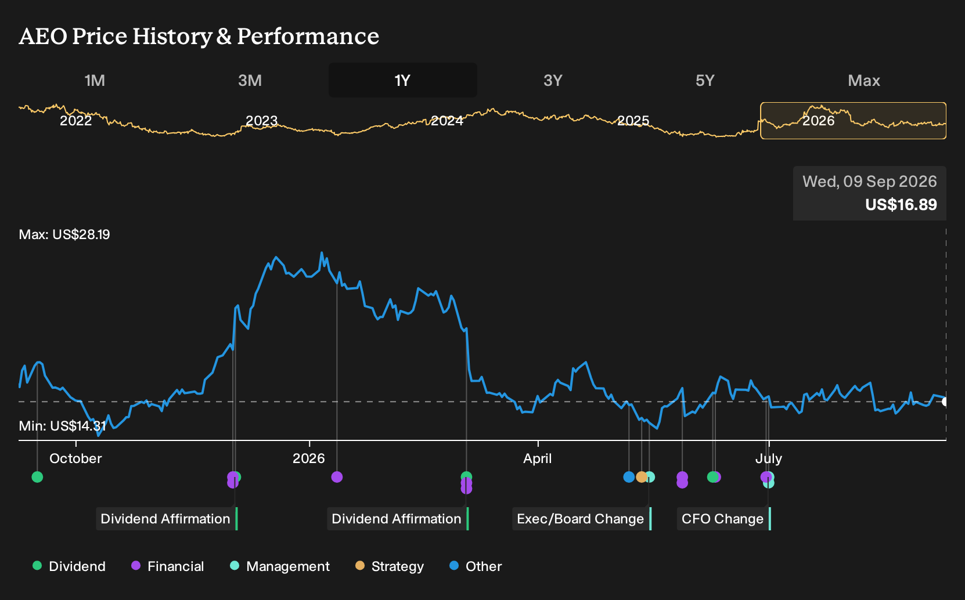Open the left-hand Dividend Affirmation label
The image size is (965, 600).
point(166,519)
